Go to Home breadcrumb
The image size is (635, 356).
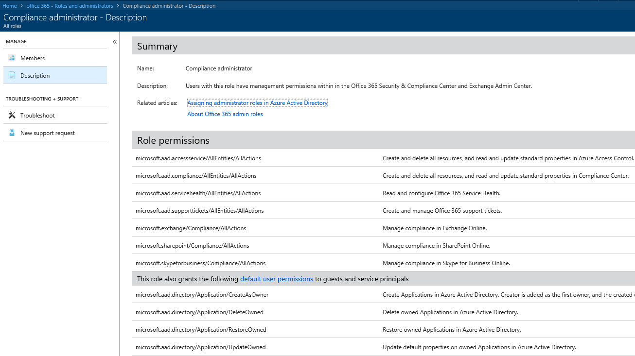click(x=10, y=6)
